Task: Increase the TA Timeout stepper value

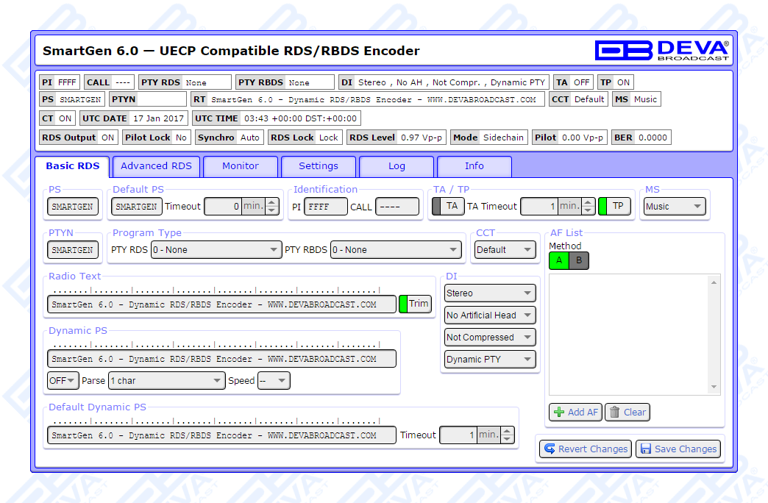Action: point(587,202)
